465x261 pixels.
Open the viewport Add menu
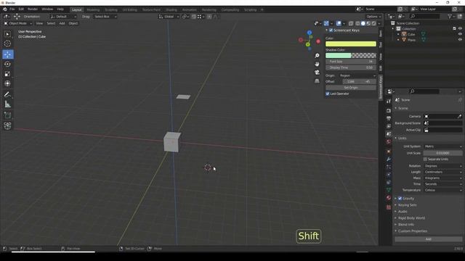coord(62,23)
